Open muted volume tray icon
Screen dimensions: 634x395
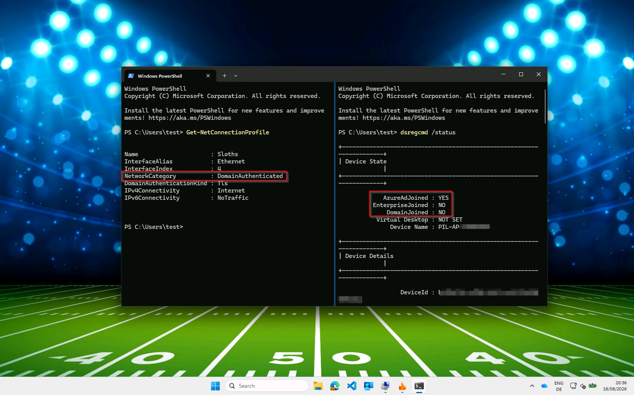583,386
